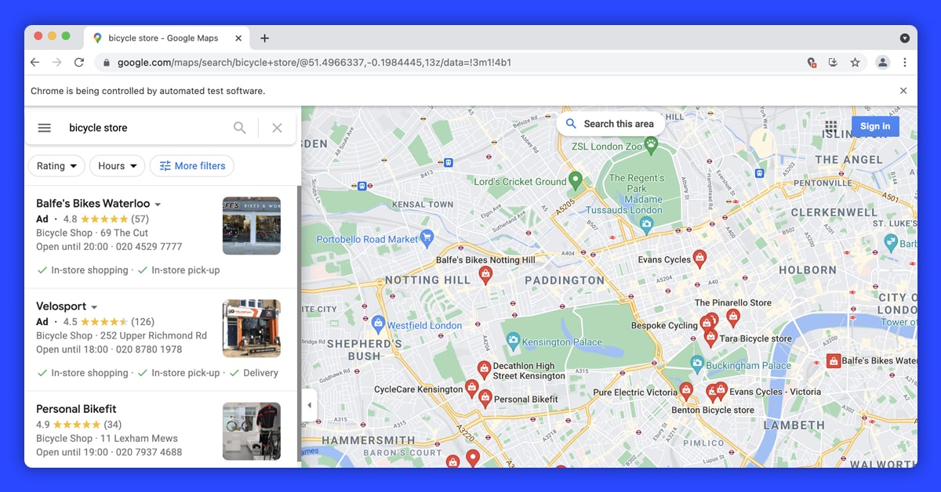This screenshot has height=492, width=941.
Task: Open the Rating filter dropdown
Action: (56, 166)
